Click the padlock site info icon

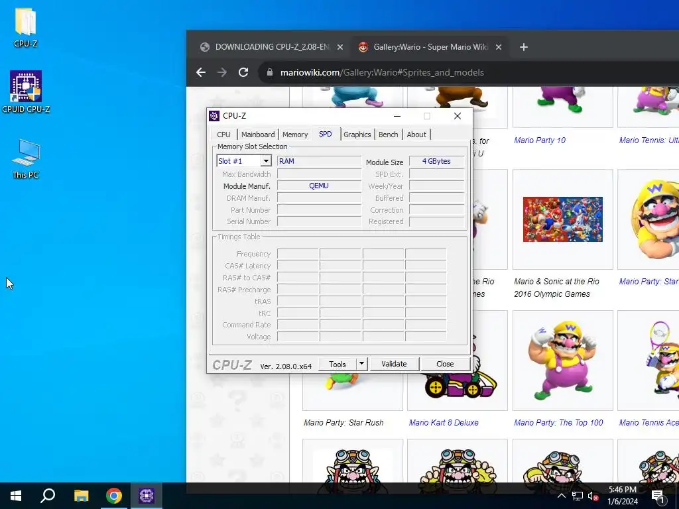[270, 72]
